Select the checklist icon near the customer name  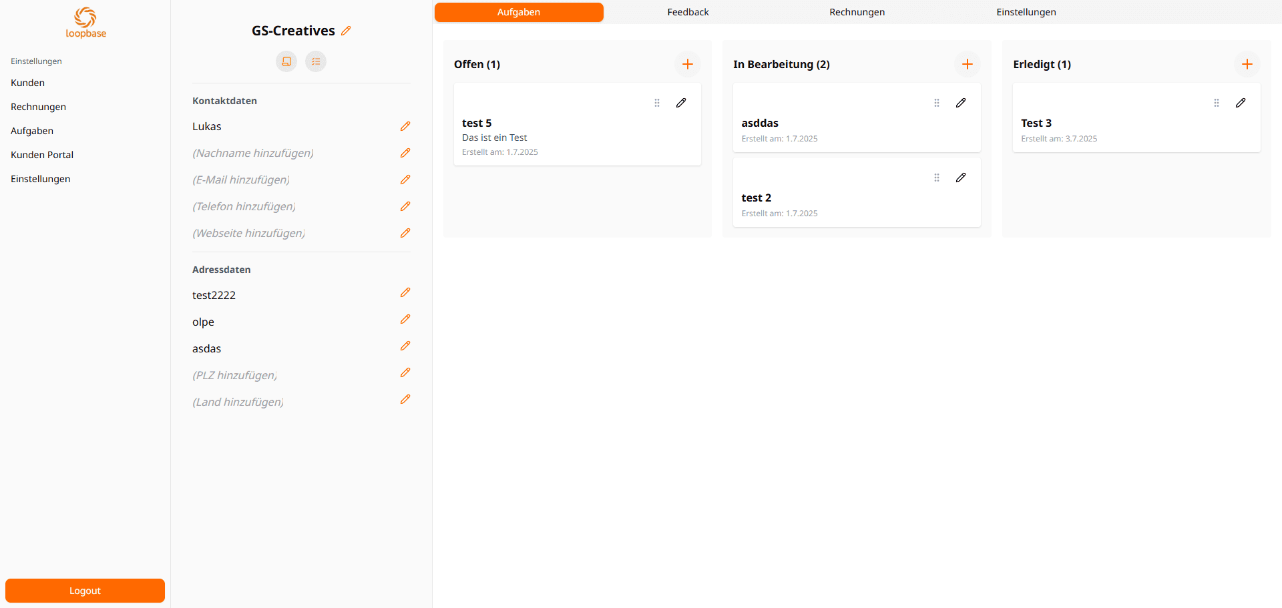316,61
